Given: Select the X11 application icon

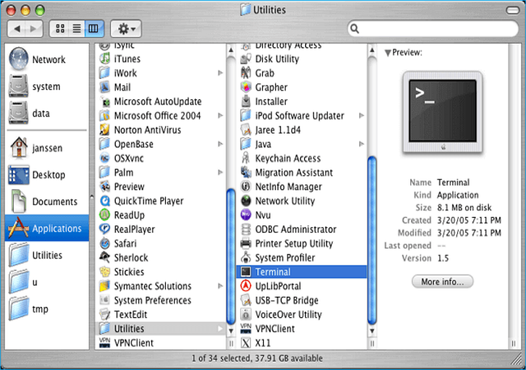Looking at the screenshot, I should pyautogui.click(x=246, y=343).
